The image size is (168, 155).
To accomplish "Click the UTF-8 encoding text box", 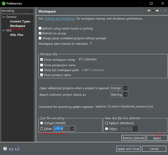I will 62,129.
